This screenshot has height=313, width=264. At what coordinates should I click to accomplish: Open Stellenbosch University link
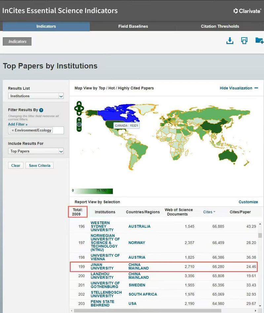pos(106,294)
